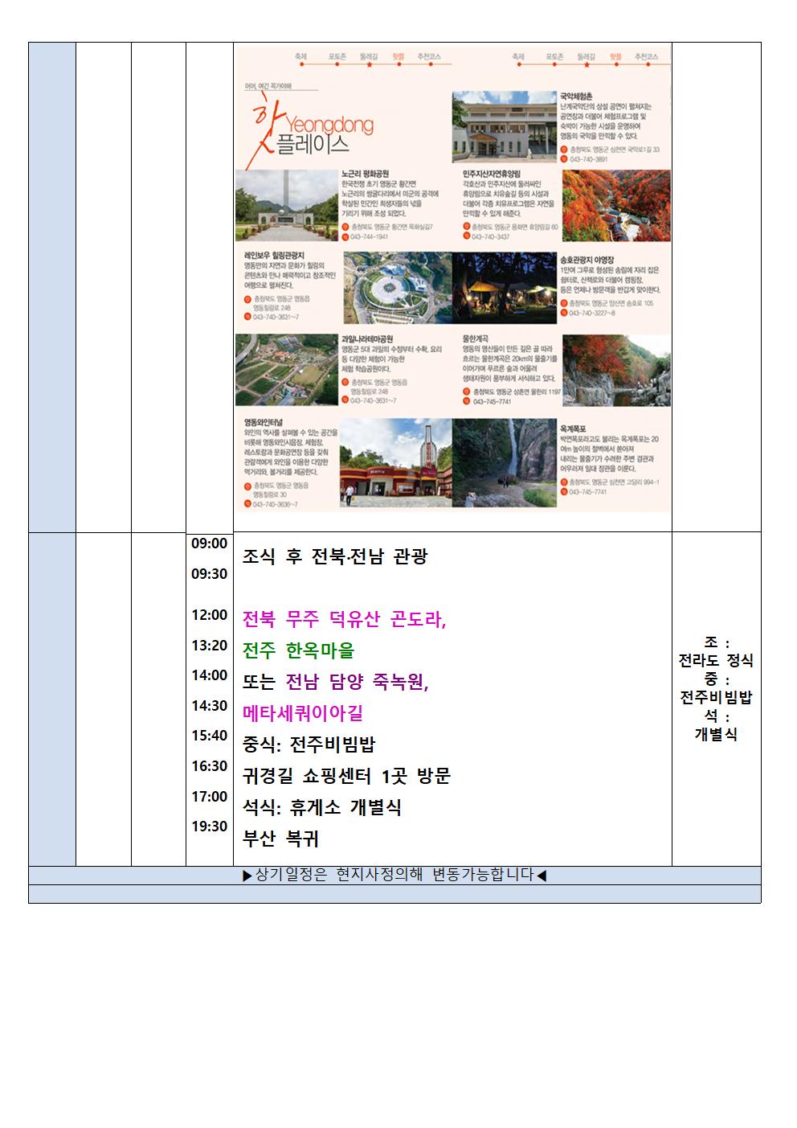Click the green 전주 한옥마을 text

tap(298, 650)
